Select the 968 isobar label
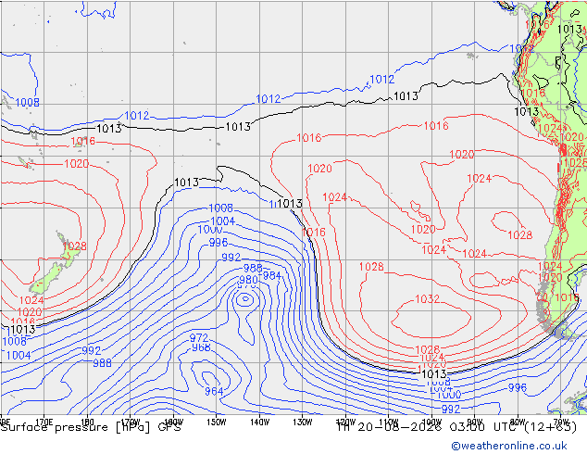 (x=201, y=347)
